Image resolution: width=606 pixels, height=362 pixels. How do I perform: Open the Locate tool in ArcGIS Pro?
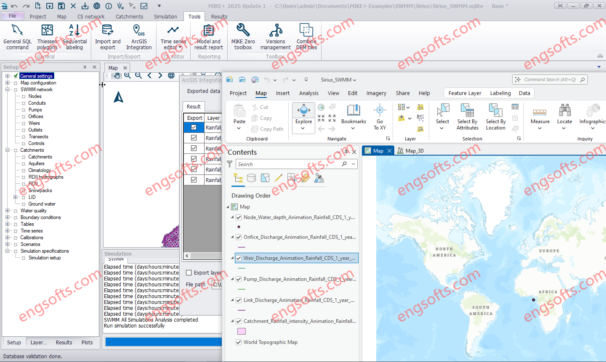(564, 117)
